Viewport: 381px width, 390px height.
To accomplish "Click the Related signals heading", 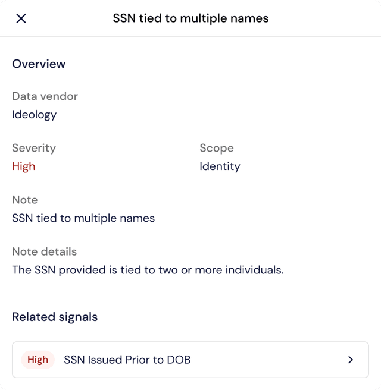I will (x=55, y=317).
